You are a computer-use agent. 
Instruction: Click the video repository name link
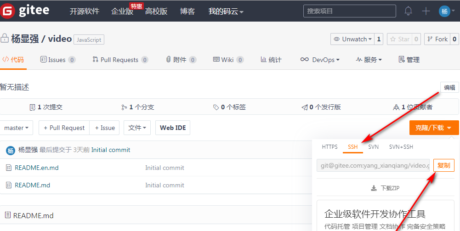coord(60,39)
